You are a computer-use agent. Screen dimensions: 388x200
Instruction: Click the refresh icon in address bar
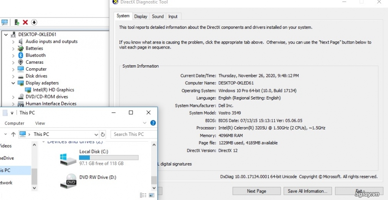[103, 135]
